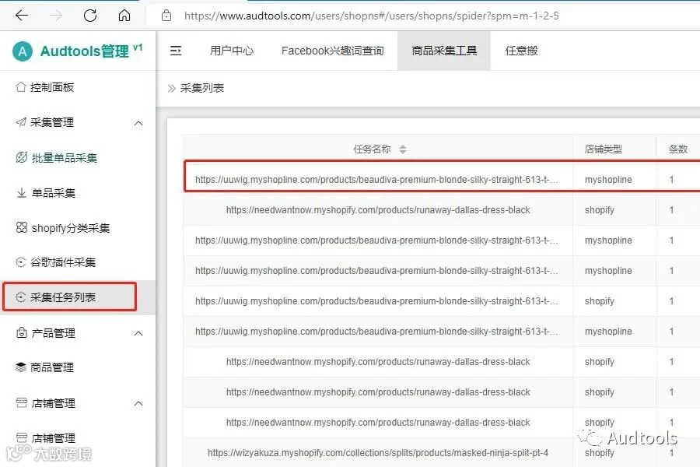Image resolution: width=700 pixels, height=467 pixels.
Task: Select third row uuwig beaudiva URL
Action: tap(376, 241)
